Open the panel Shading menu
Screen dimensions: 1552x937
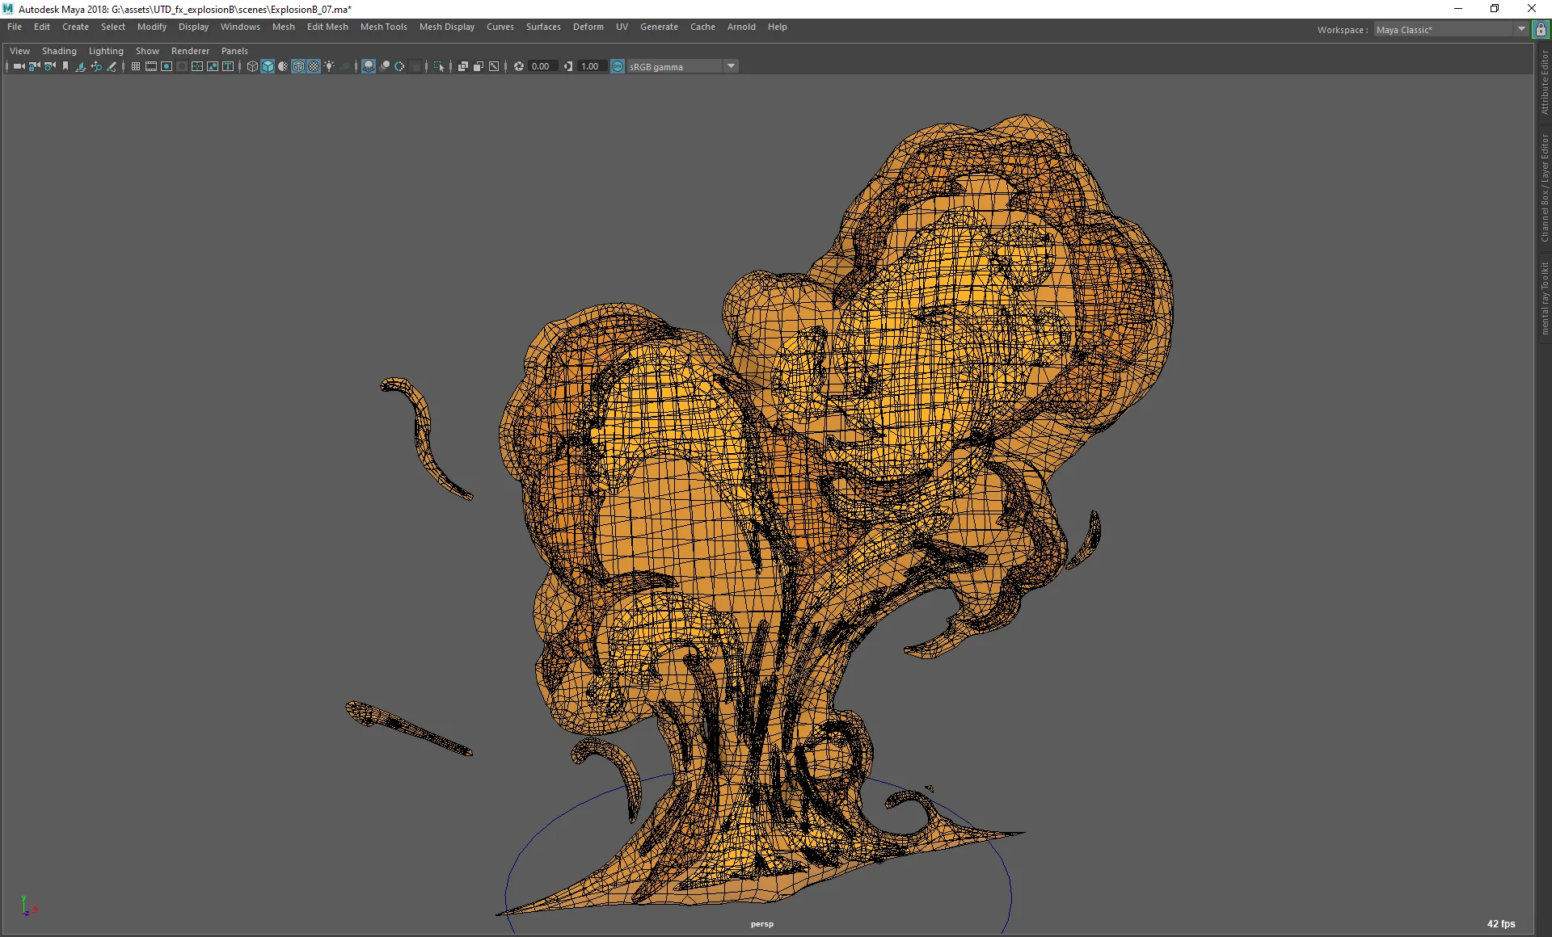[59, 51]
